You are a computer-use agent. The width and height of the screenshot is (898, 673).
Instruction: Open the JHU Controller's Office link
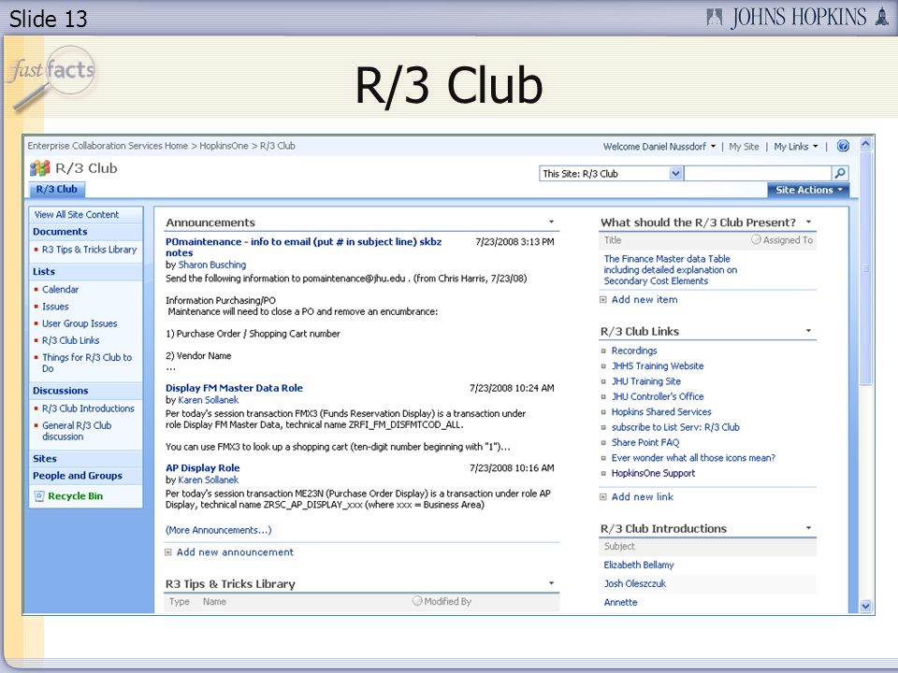[658, 396]
